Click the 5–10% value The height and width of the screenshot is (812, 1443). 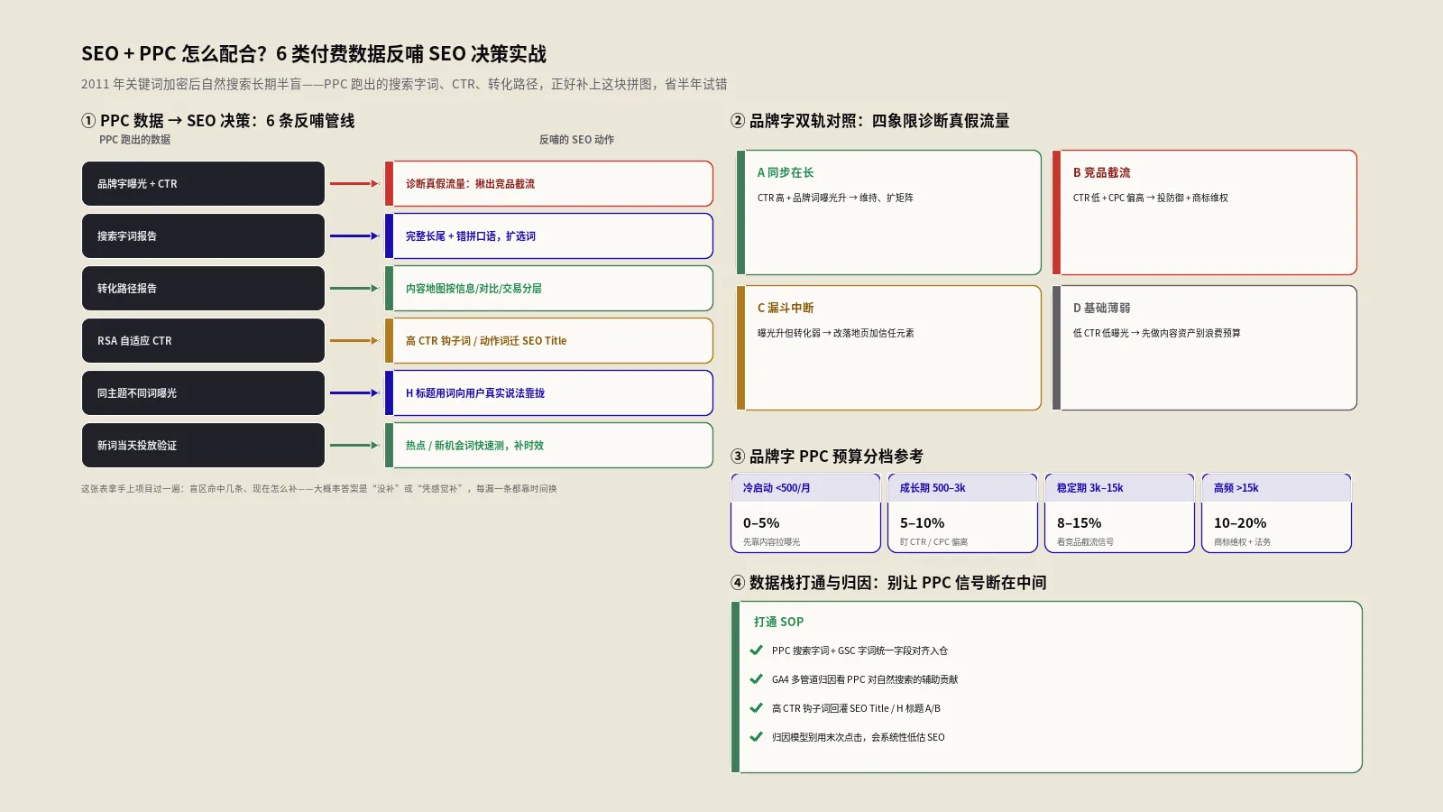[922, 522]
